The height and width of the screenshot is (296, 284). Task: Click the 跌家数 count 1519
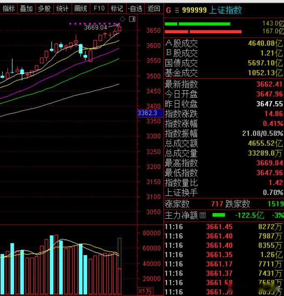click(x=276, y=204)
